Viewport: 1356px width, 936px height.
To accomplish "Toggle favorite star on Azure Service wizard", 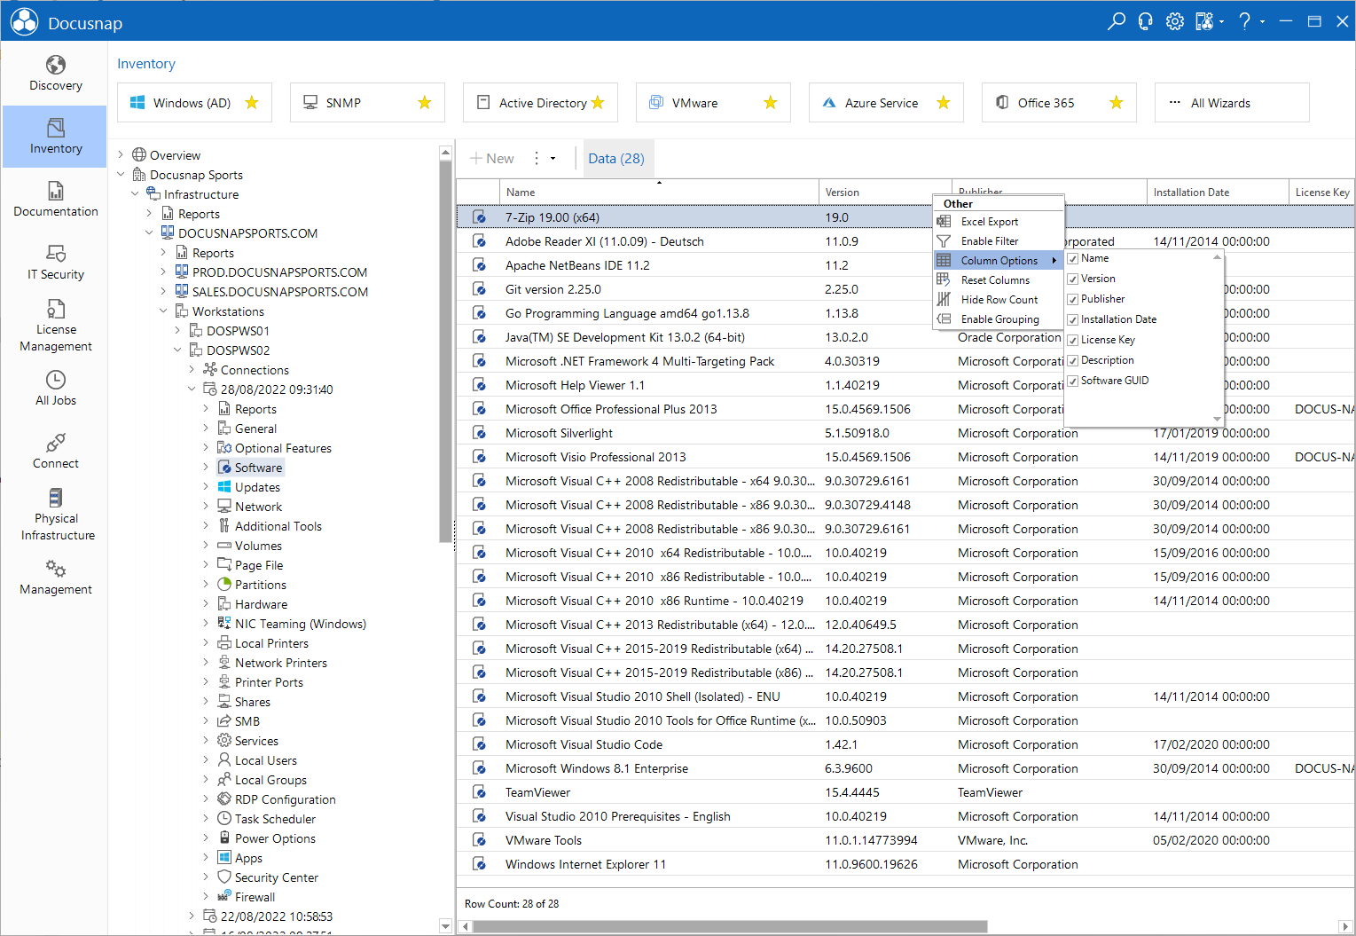I will (x=944, y=103).
